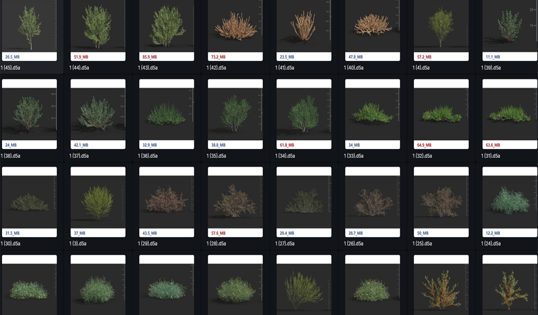Choose the 1 (40).d5a thumbnail

pyautogui.click(x=373, y=26)
